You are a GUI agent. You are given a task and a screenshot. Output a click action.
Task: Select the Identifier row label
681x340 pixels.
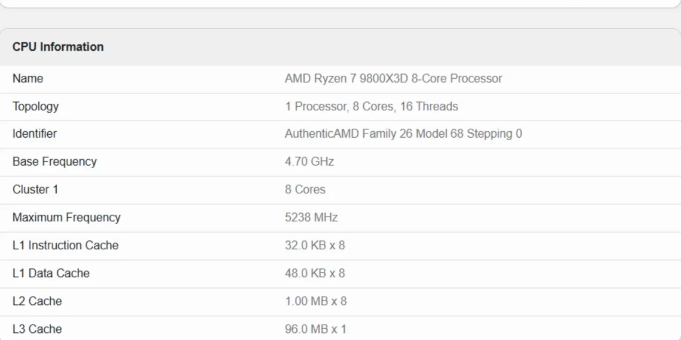(35, 134)
